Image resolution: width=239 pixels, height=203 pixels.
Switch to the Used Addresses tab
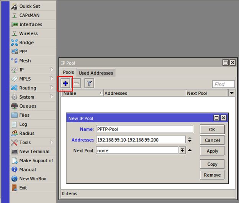pos(96,73)
